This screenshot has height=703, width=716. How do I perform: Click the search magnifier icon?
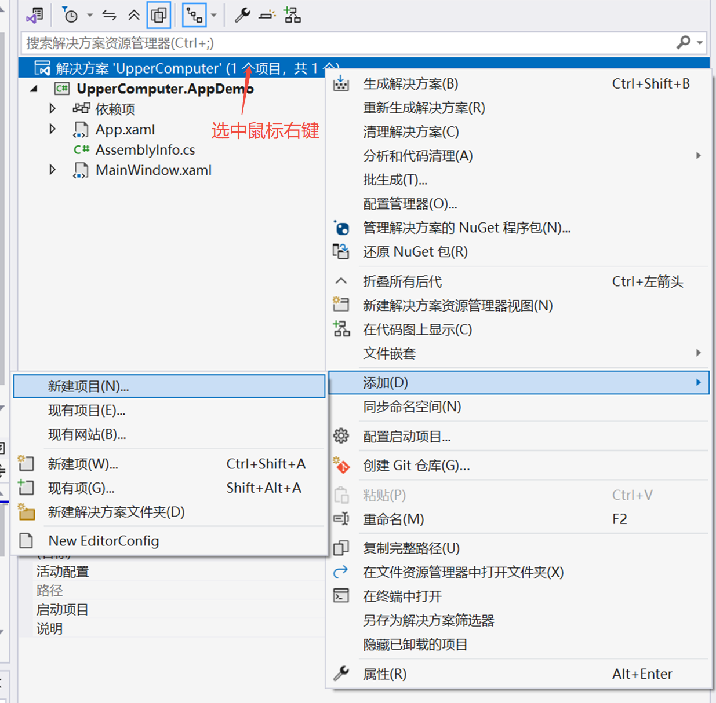pyautogui.click(x=684, y=42)
